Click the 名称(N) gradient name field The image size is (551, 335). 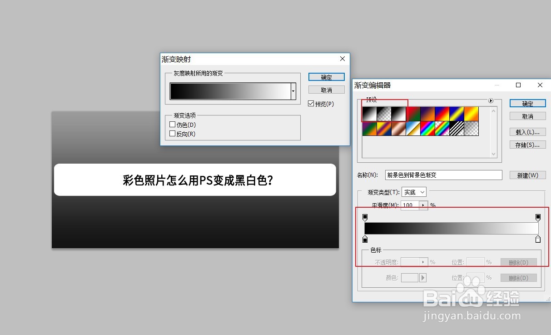pos(443,175)
